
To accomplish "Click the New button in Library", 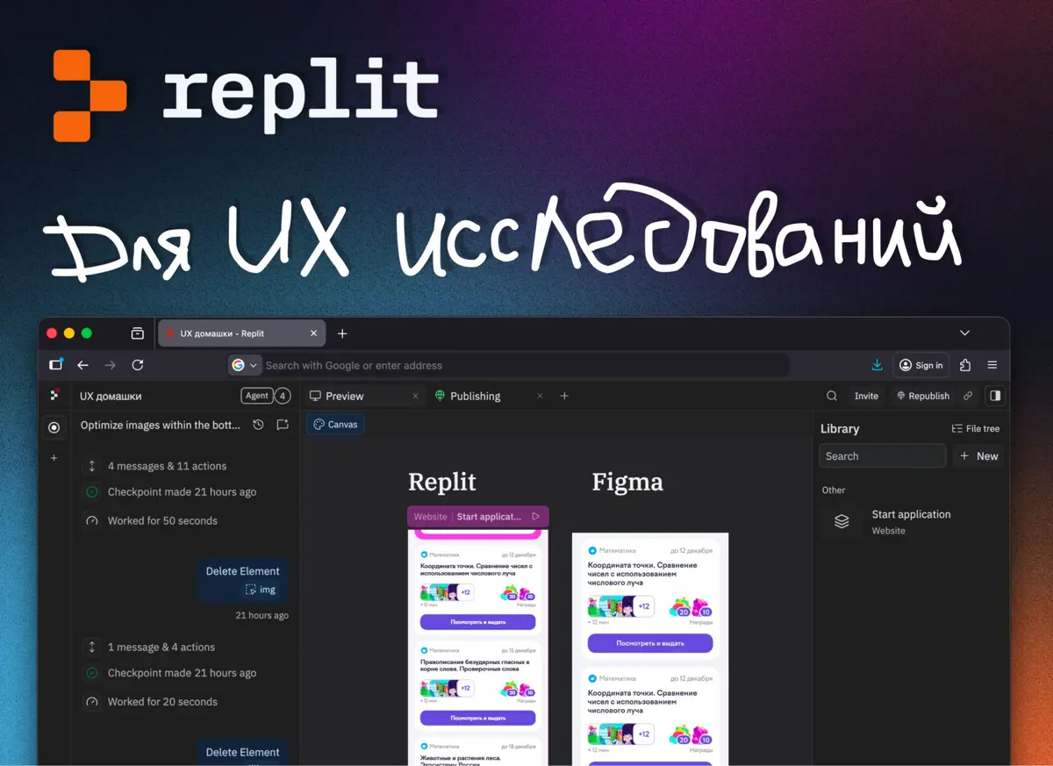I will pyautogui.click(x=978, y=456).
